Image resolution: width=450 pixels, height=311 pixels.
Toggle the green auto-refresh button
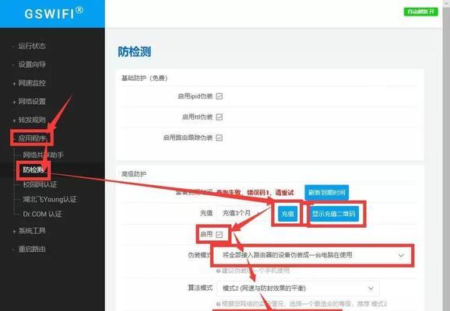click(x=420, y=12)
